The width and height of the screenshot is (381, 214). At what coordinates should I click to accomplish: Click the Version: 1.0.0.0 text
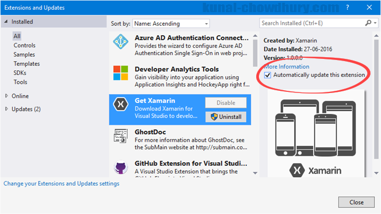point(283,58)
